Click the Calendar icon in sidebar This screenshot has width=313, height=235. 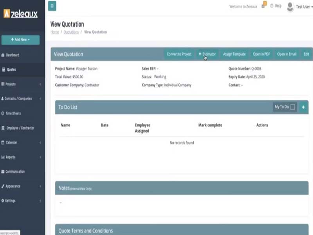pos(3,143)
